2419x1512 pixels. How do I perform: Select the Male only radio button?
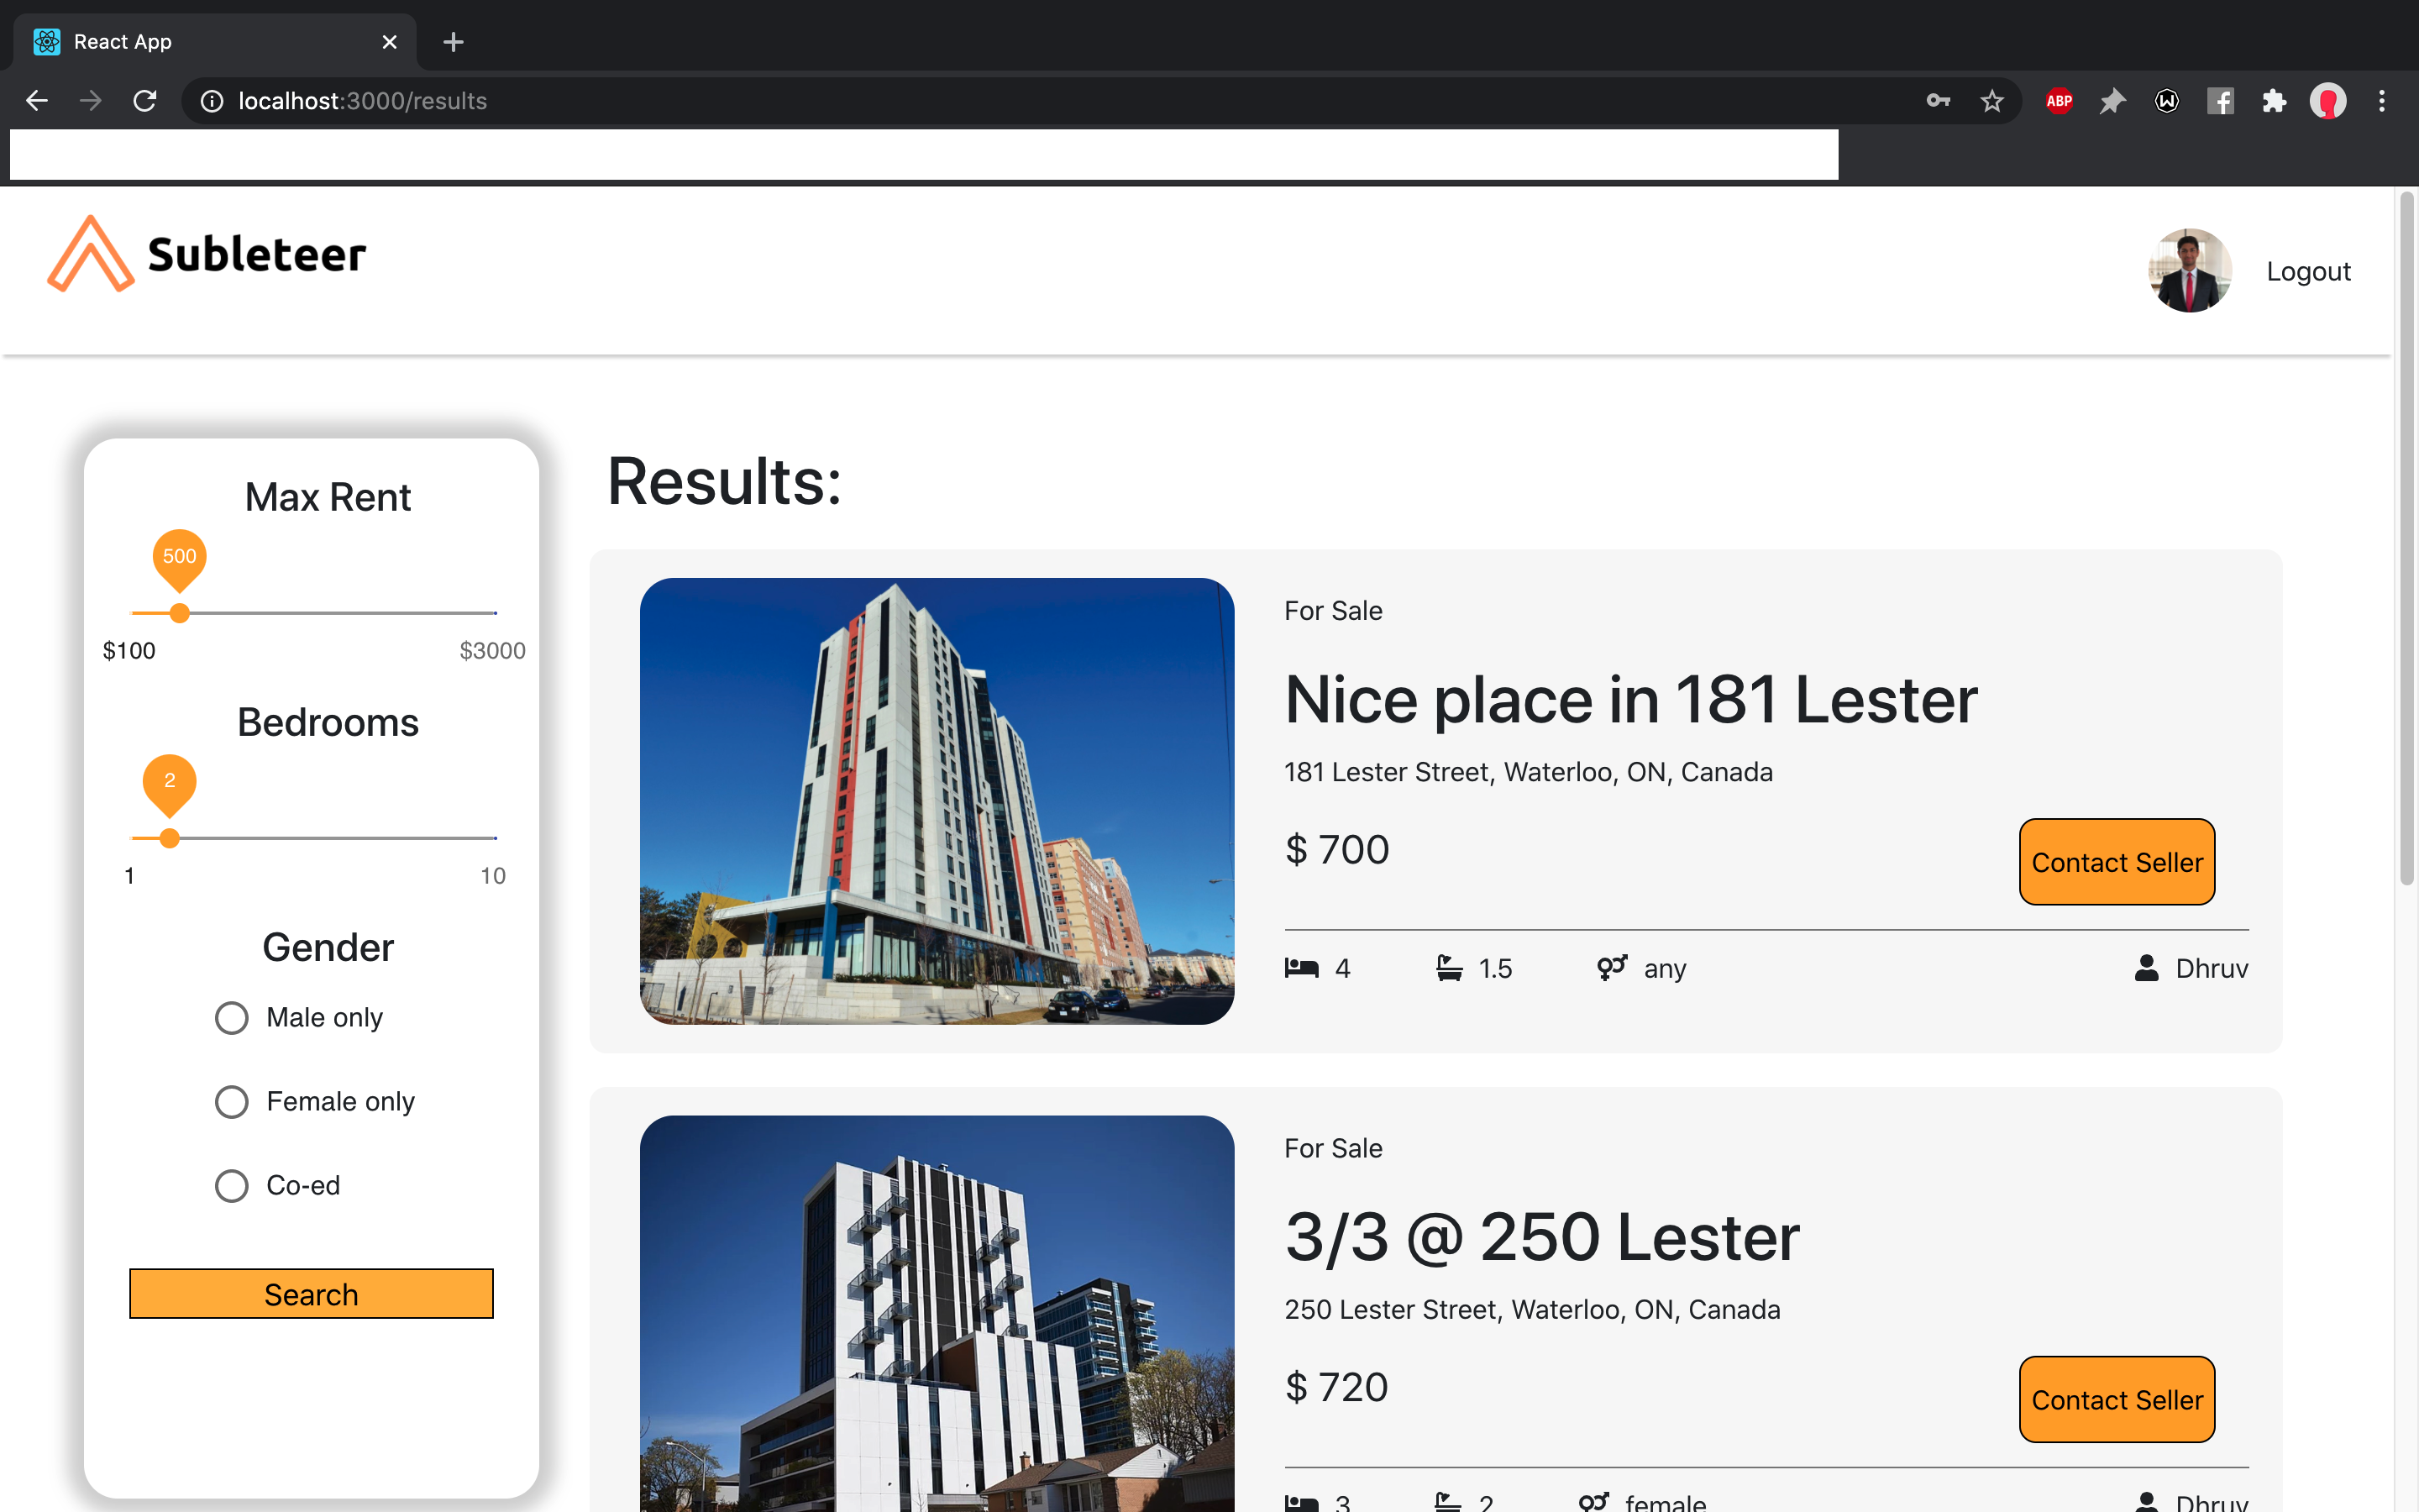pyautogui.click(x=232, y=1018)
